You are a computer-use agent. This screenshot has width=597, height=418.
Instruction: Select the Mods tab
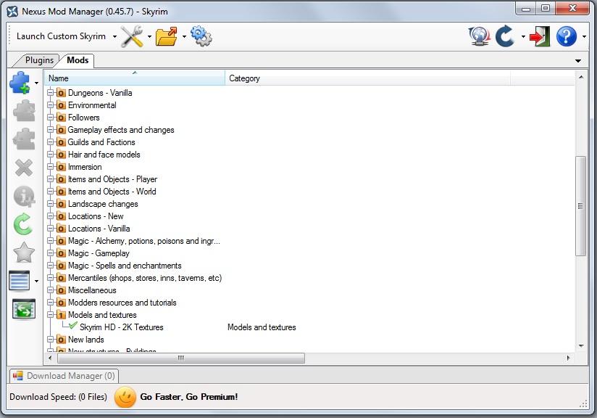pos(78,60)
